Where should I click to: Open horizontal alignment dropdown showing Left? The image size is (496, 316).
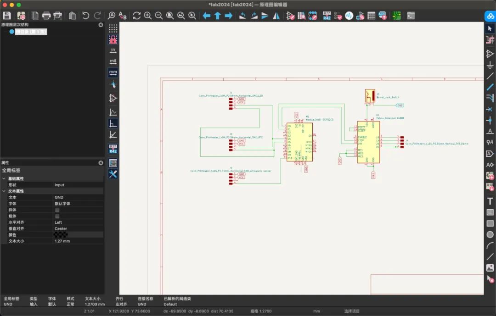(x=78, y=222)
